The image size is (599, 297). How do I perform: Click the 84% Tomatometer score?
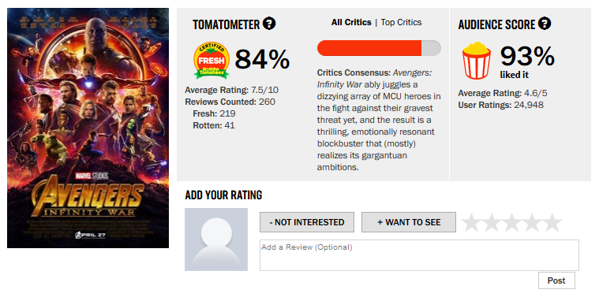[262, 60]
